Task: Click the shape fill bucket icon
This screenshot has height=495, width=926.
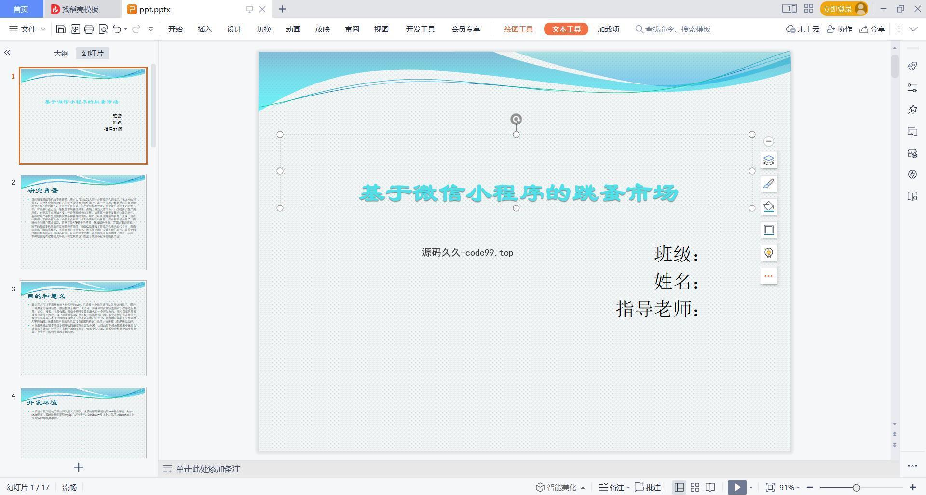Action: tap(769, 206)
